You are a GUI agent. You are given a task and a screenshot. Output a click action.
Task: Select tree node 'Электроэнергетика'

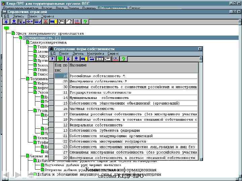click(x=48, y=43)
